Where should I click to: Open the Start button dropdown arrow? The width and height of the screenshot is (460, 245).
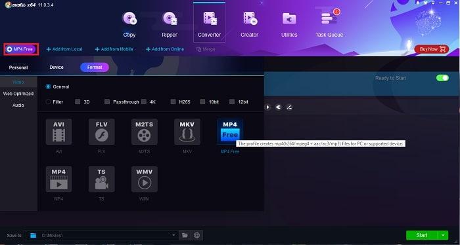click(443, 235)
